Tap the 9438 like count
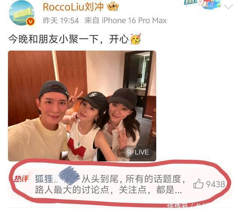 (x=216, y=184)
